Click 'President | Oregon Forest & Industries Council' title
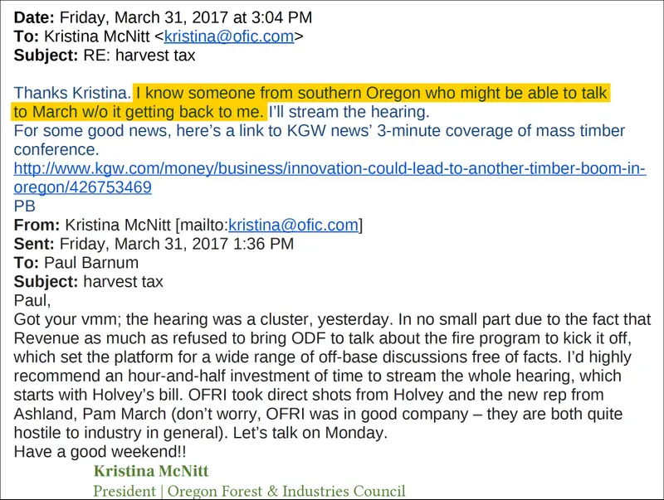 tap(249, 491)
